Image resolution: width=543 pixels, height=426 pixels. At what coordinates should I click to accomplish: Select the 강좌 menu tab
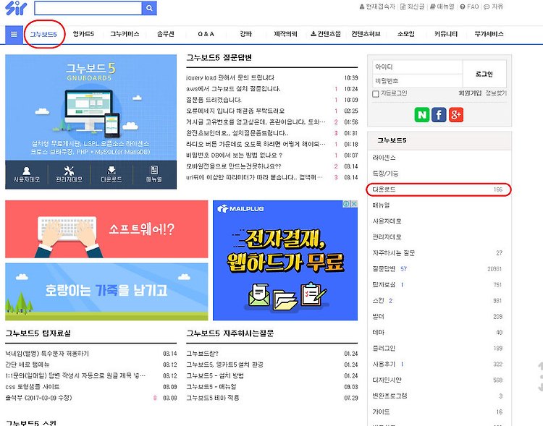(x=246, y=34)
